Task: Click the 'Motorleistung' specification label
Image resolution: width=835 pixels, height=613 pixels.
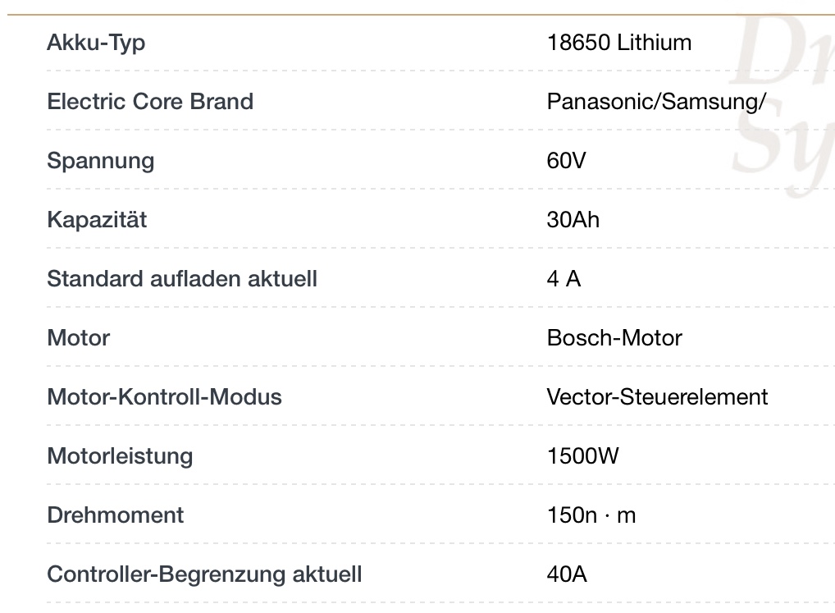Action: (x=120, y=456)
